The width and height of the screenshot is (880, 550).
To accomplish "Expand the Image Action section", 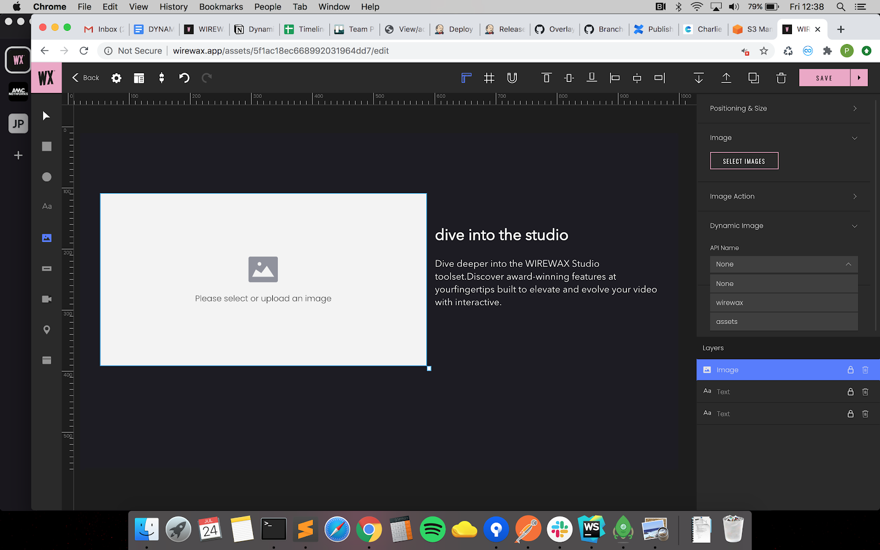I will click(x=783, y=196).
